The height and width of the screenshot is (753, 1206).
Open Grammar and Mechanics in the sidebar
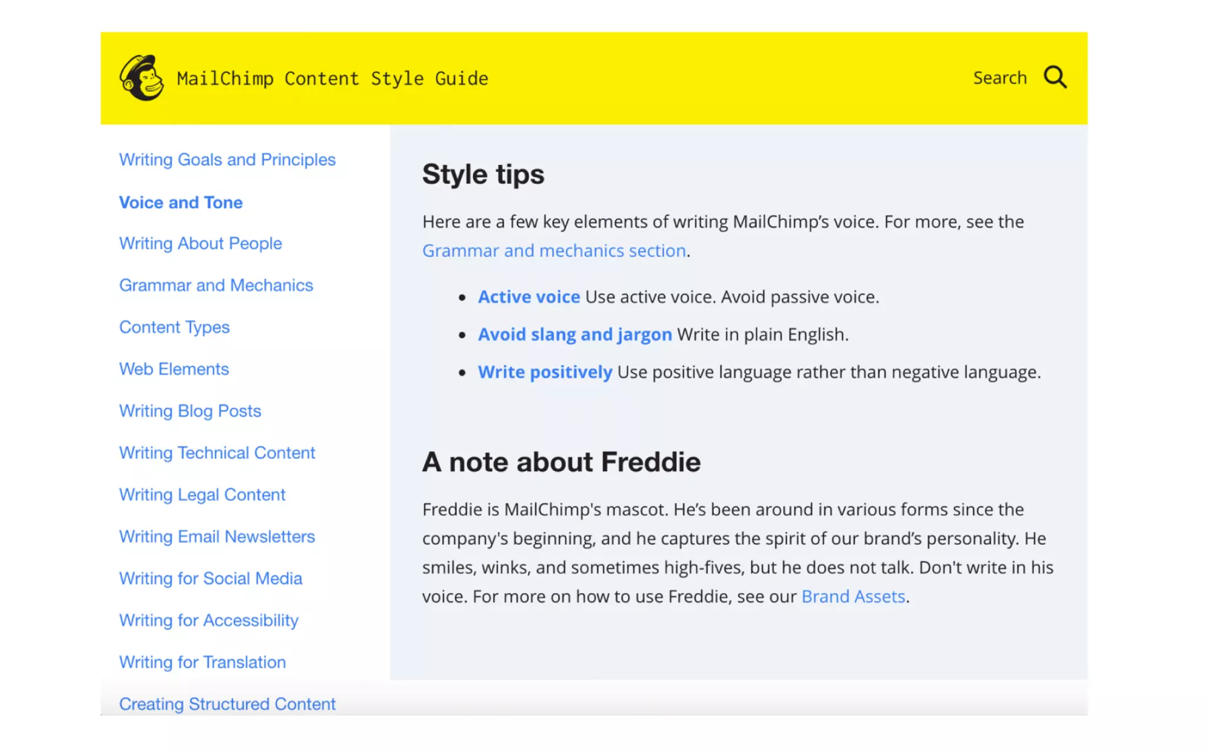click(216, 285)
